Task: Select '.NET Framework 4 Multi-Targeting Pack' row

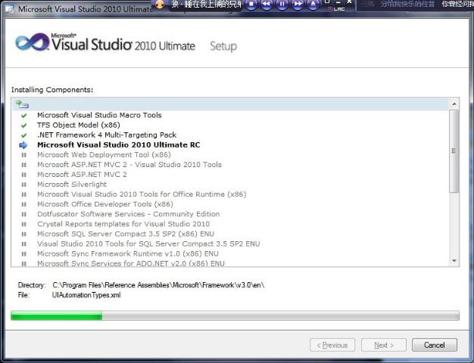Action: 107,135
